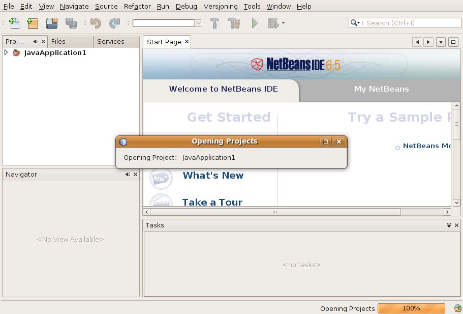Click the Open Project folder icon

(51, 23)
